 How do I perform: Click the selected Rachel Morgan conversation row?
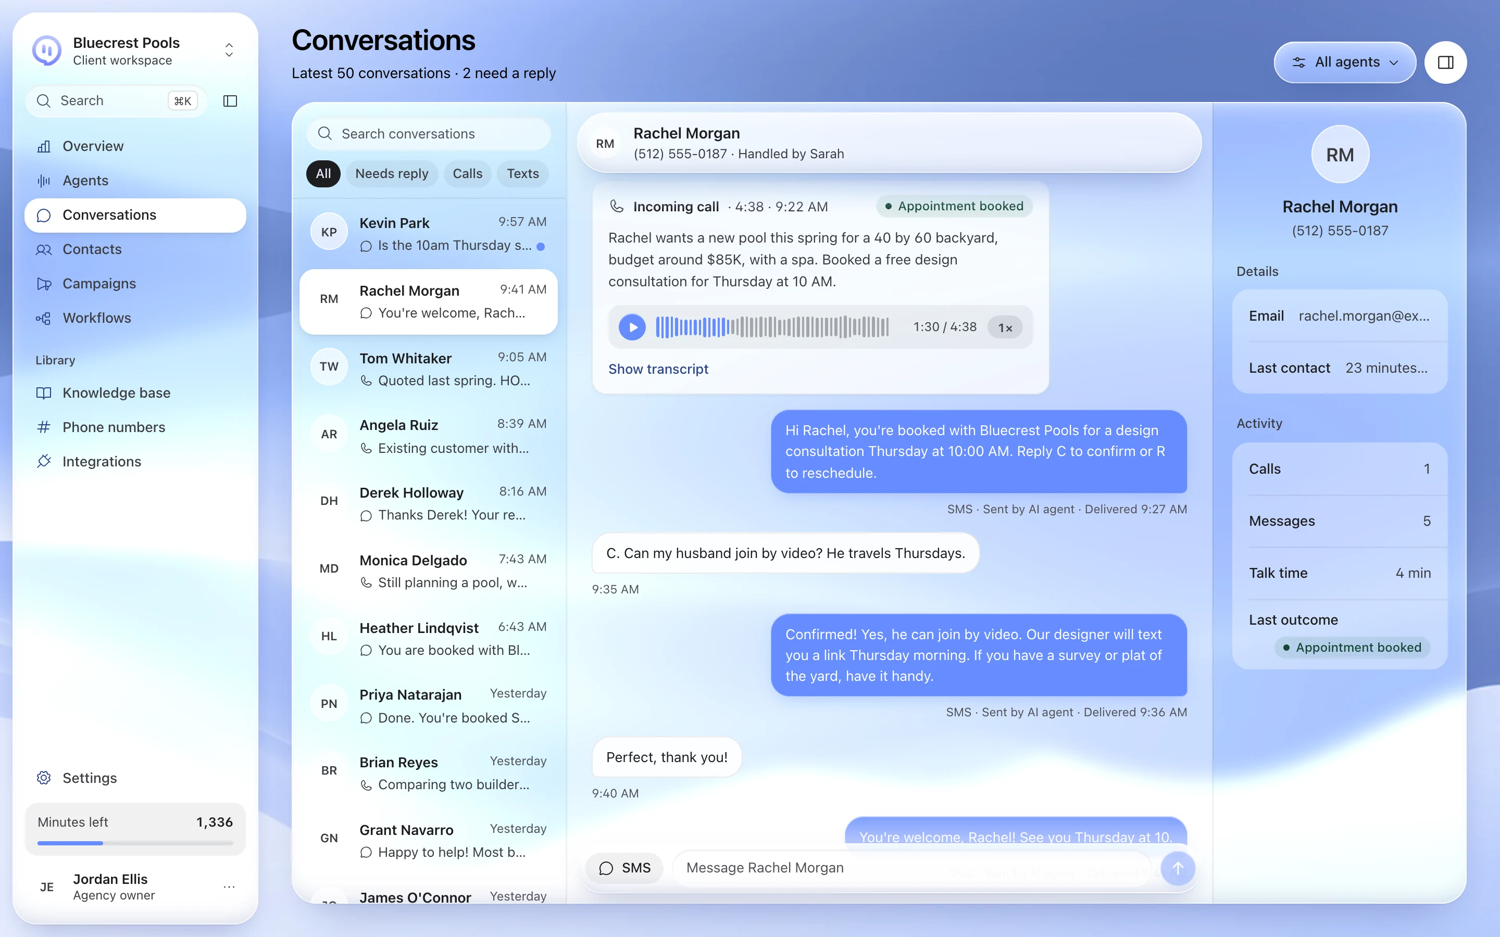[428, 302]
